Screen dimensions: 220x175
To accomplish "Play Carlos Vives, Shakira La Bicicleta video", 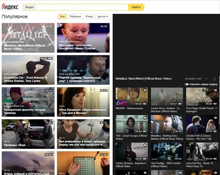I will click(x=167, y=97).
